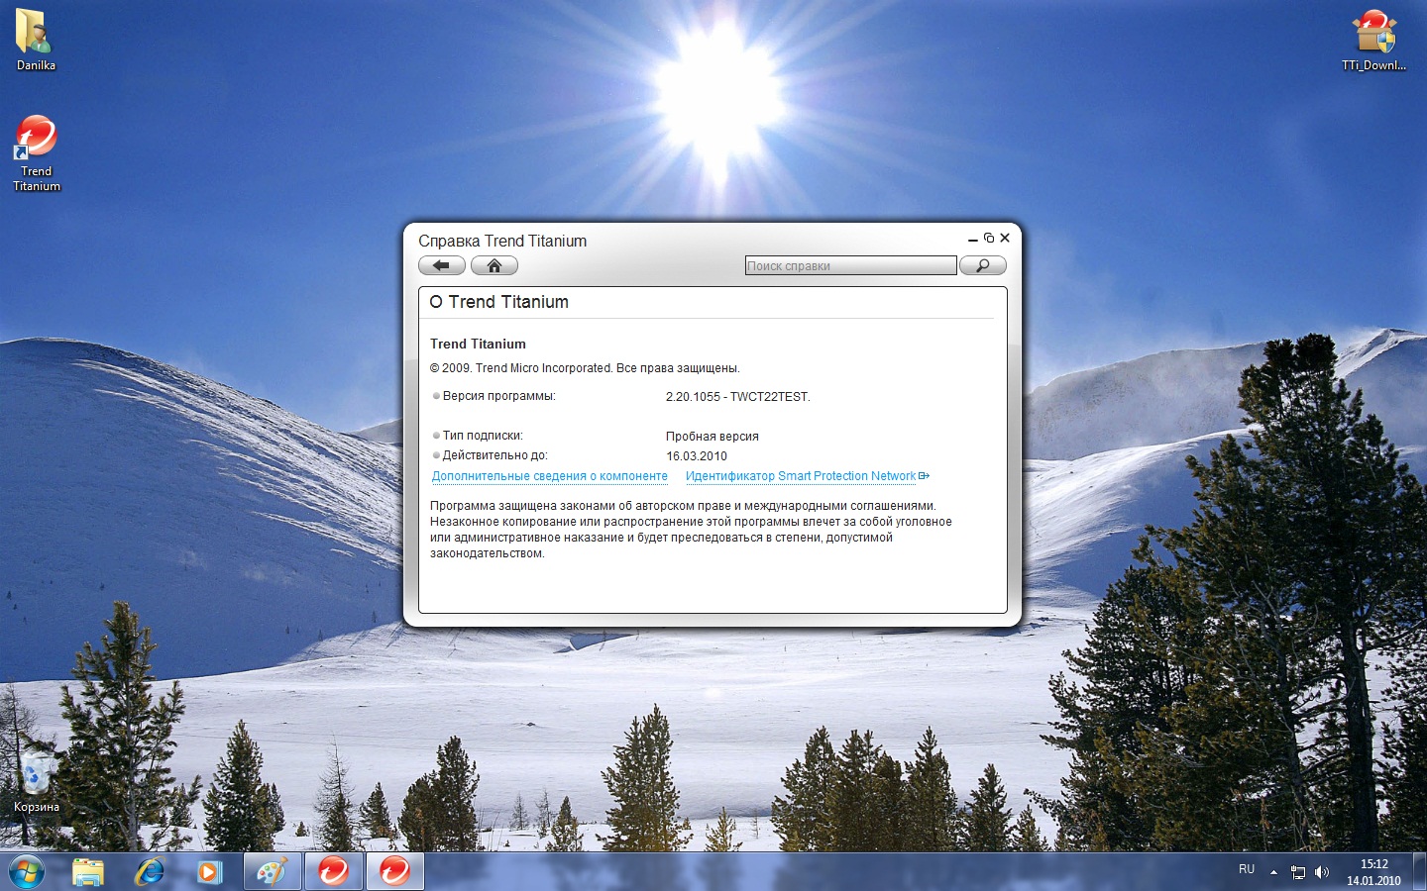
Task: Open the clock showing 15:12
Action: (1373, 872)
